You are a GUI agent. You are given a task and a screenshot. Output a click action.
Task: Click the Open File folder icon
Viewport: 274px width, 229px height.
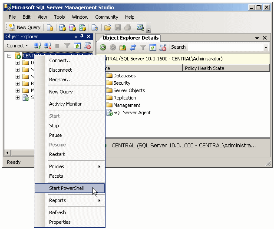point(108,27)
